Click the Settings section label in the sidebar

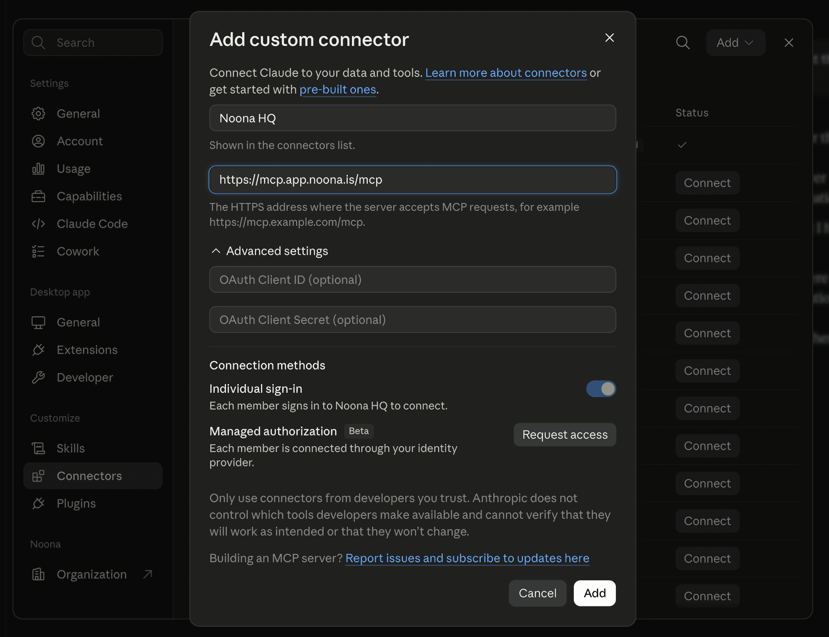pos(49,83)
